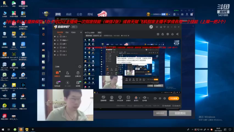Open the 直播伴侣 hamburger menu
234x132 pixels.
click(x=168, y=27)
